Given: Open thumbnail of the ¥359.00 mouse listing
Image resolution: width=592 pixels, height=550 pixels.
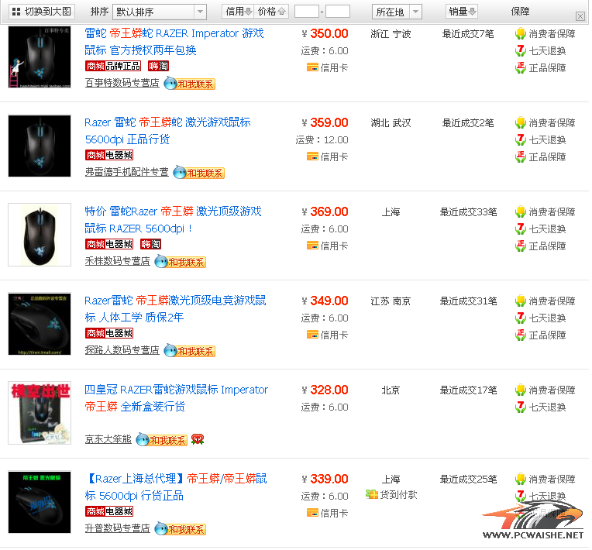Looking at the screenshot, I should pos(40,146).
